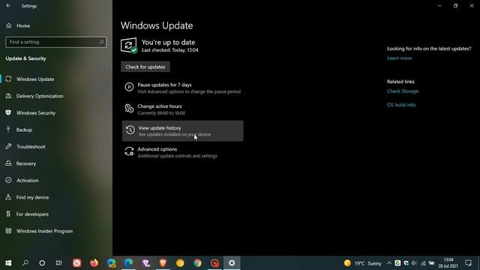Click the Windows Security shield icon
Screen dimensions: 480x270
8,112
